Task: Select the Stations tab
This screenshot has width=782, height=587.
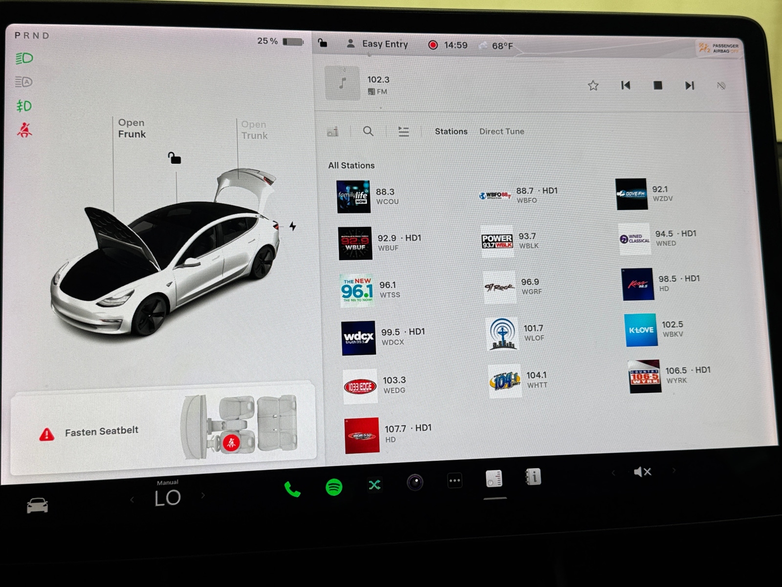Action: [x=451, y=131]
